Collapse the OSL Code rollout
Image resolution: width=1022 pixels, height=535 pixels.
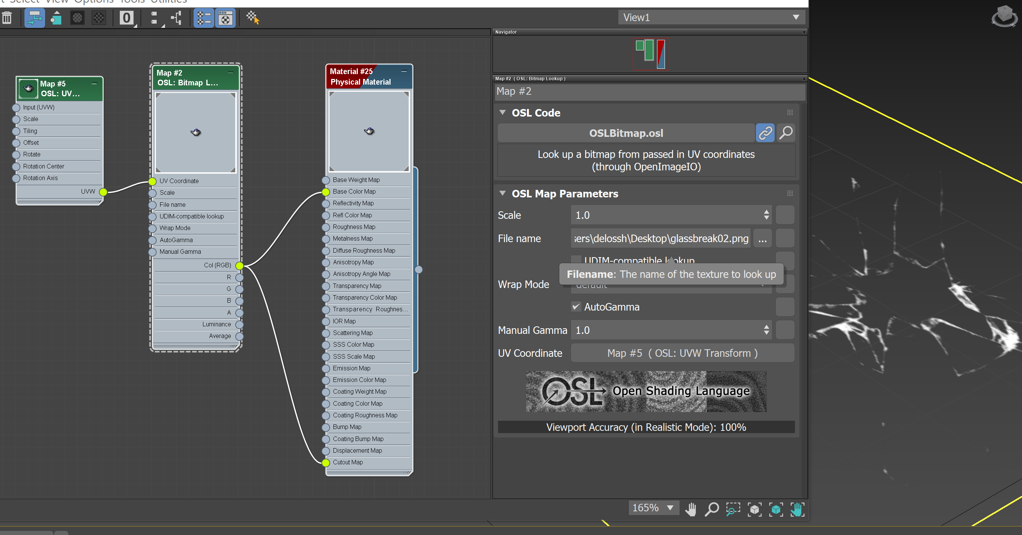click(503, 113)
